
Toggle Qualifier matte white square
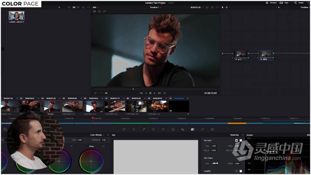[241, 171]
